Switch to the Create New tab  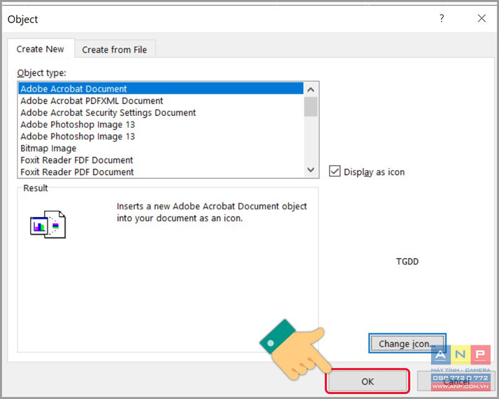[x=41, y=49]
